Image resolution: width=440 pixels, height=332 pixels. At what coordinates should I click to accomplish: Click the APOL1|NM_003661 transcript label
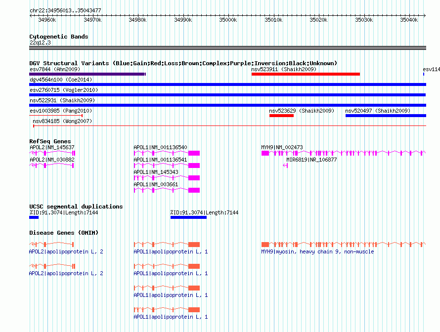156,184
